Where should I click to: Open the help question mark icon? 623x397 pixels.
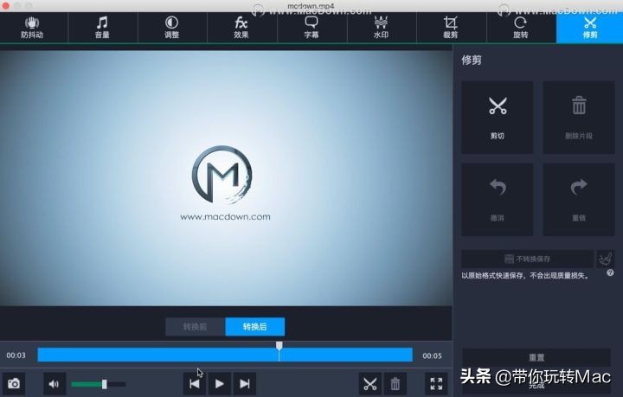610,272
